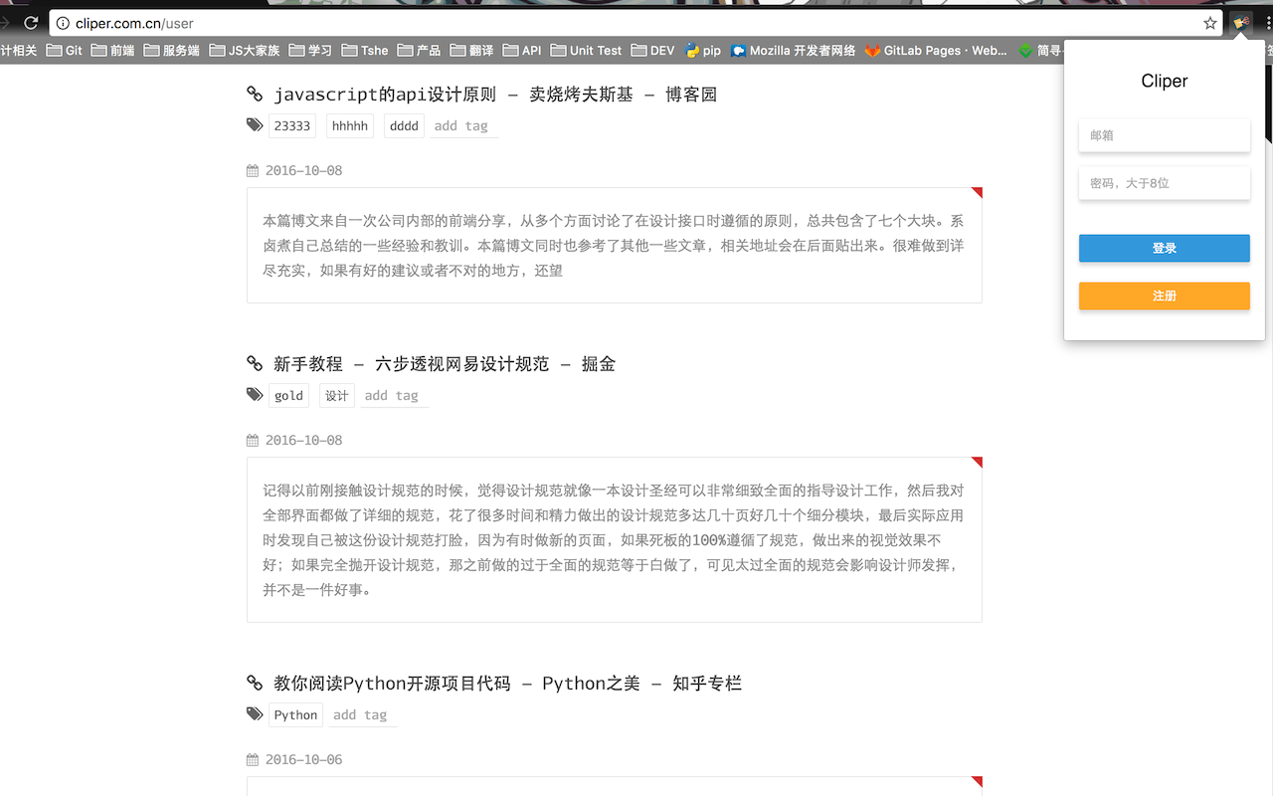
Task: Select the gold tag
Action: (288, 395)
